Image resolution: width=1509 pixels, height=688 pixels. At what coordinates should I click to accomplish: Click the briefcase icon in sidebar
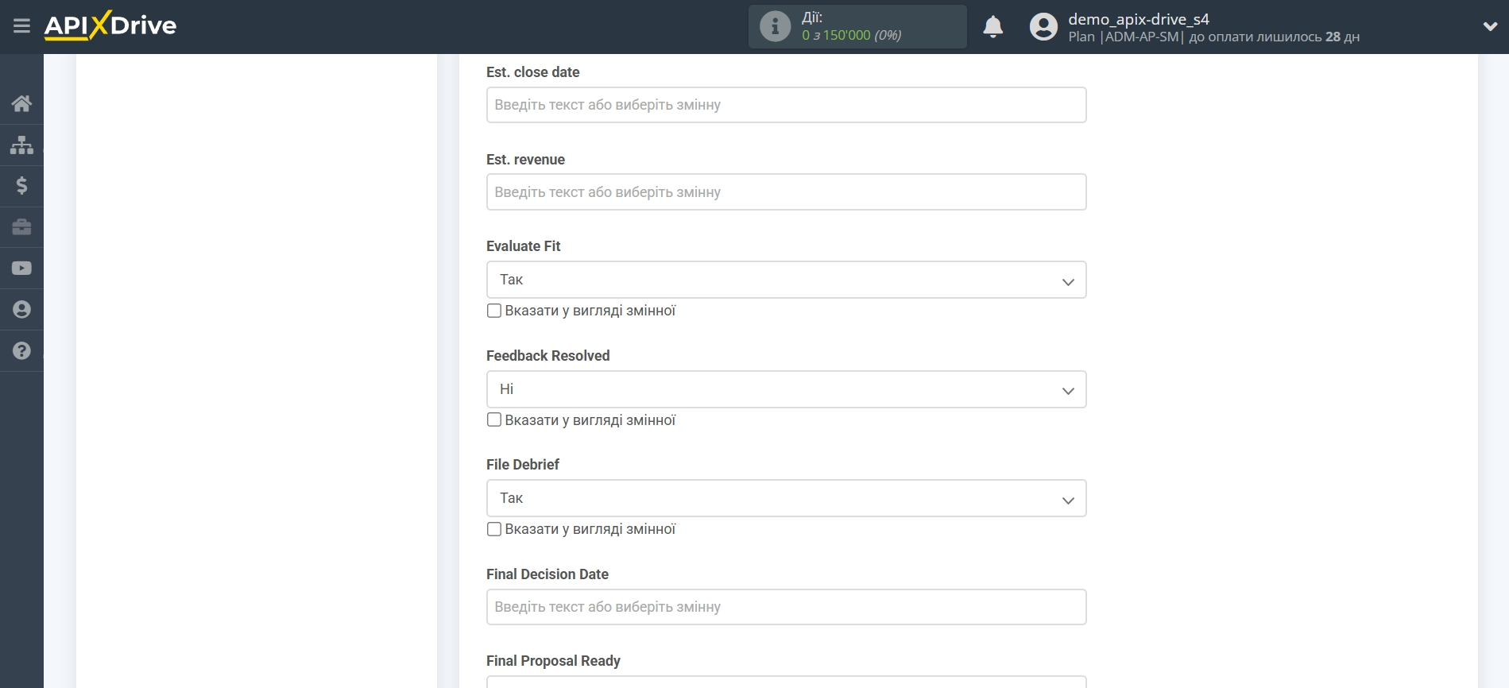coord(21,227)
